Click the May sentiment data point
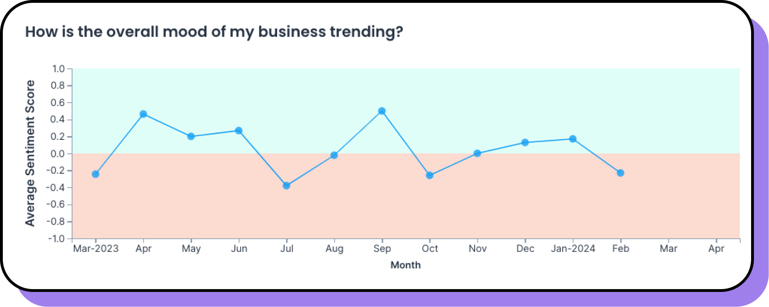 pyautogui.click(x=191, y=137)
